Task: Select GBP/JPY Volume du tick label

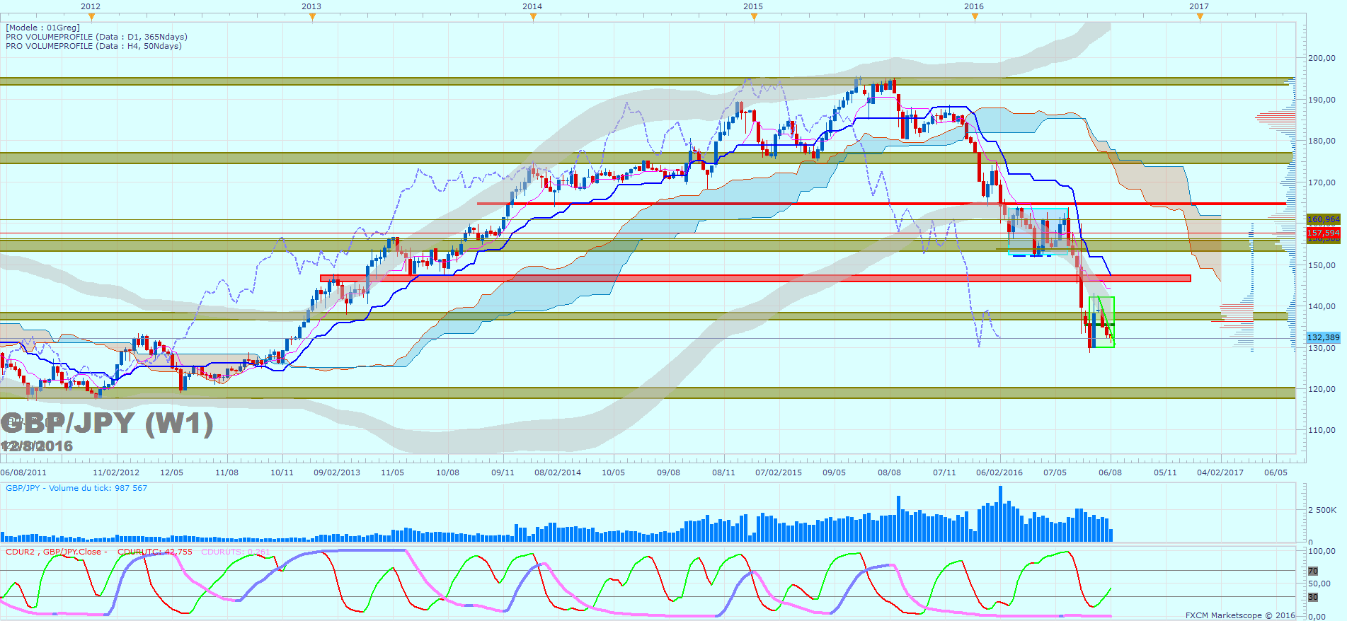Action: [76, 488]
